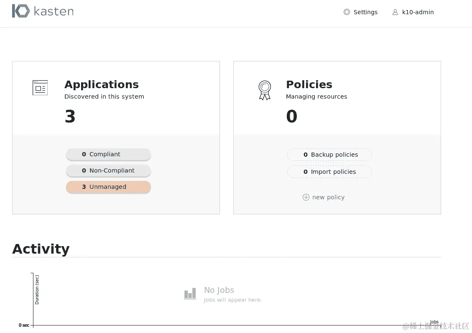Filter by 3 Unmanaged applications
This screenshot has height=333, width=472.
(x=108, y=187)
